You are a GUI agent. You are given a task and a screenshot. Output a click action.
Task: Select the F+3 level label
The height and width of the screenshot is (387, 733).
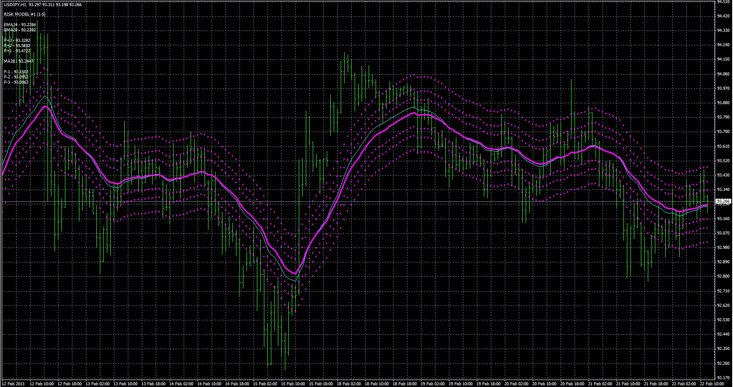coord(17,40)
